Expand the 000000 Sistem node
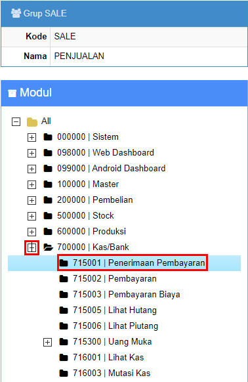 (x=31, y=137)
